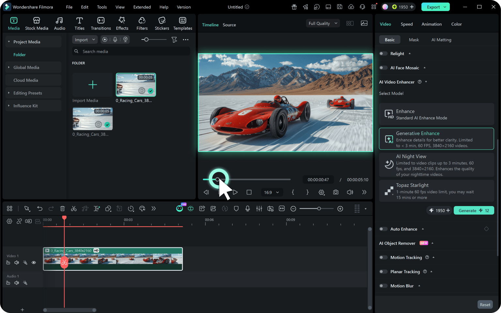Toggle the AI Face Mosaic switch
501x313 pixels.
click(383, 68)
